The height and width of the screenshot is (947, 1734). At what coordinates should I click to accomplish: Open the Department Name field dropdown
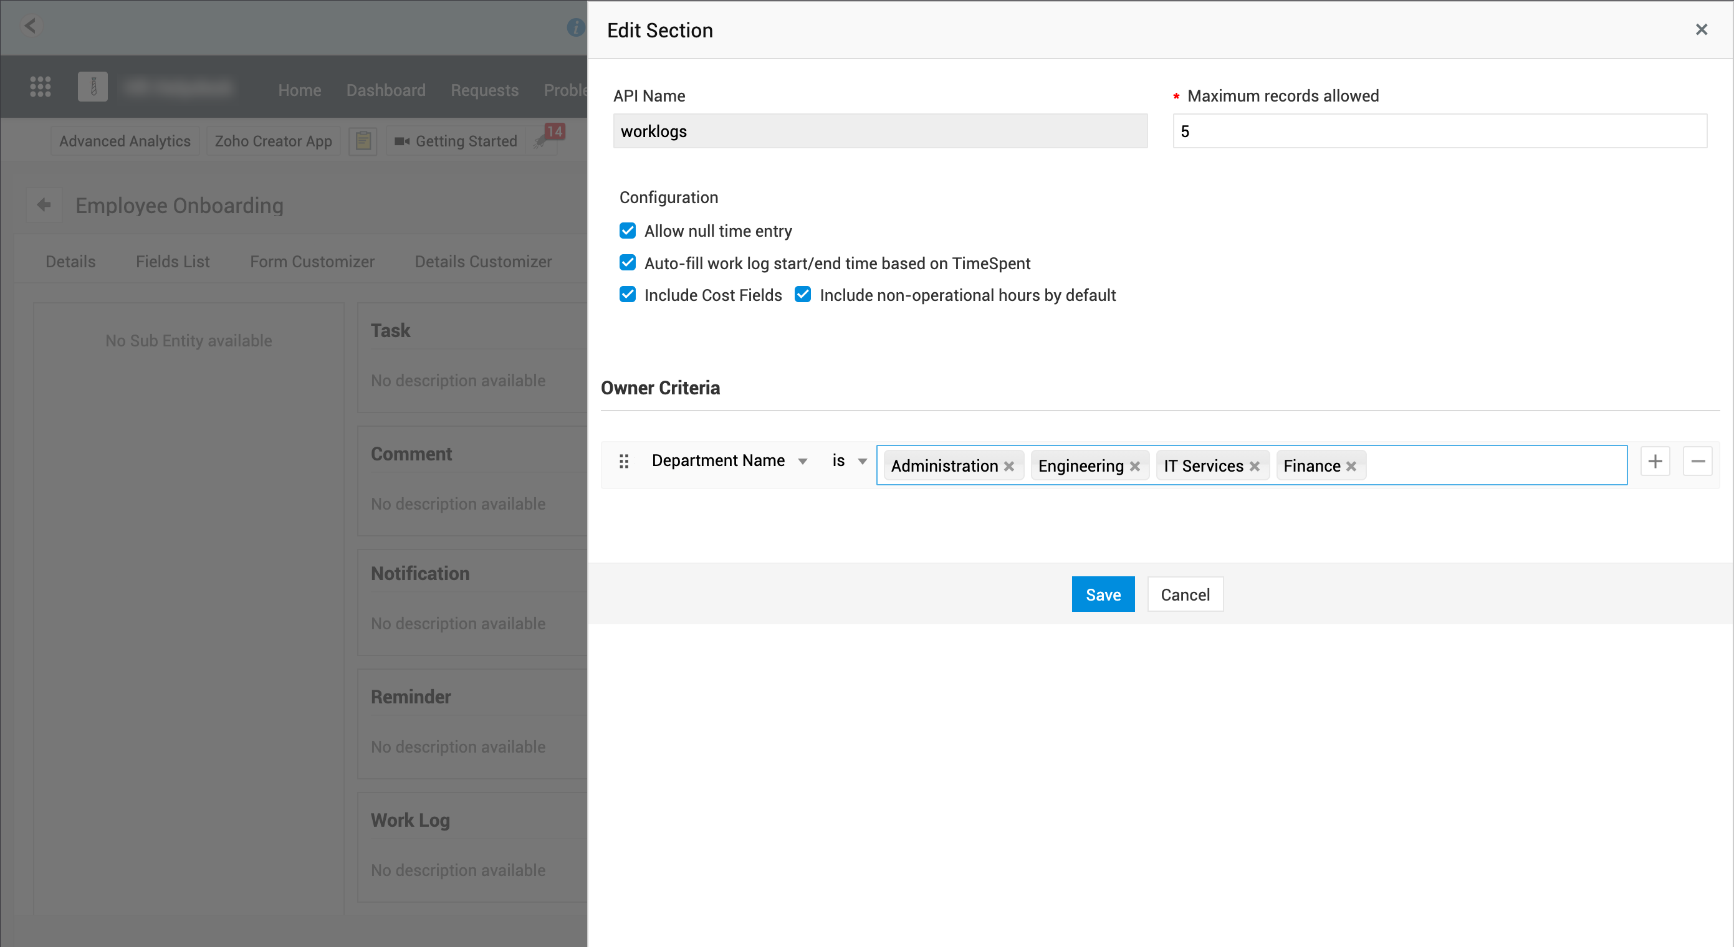pyautogui.click(x=729, y=460)
